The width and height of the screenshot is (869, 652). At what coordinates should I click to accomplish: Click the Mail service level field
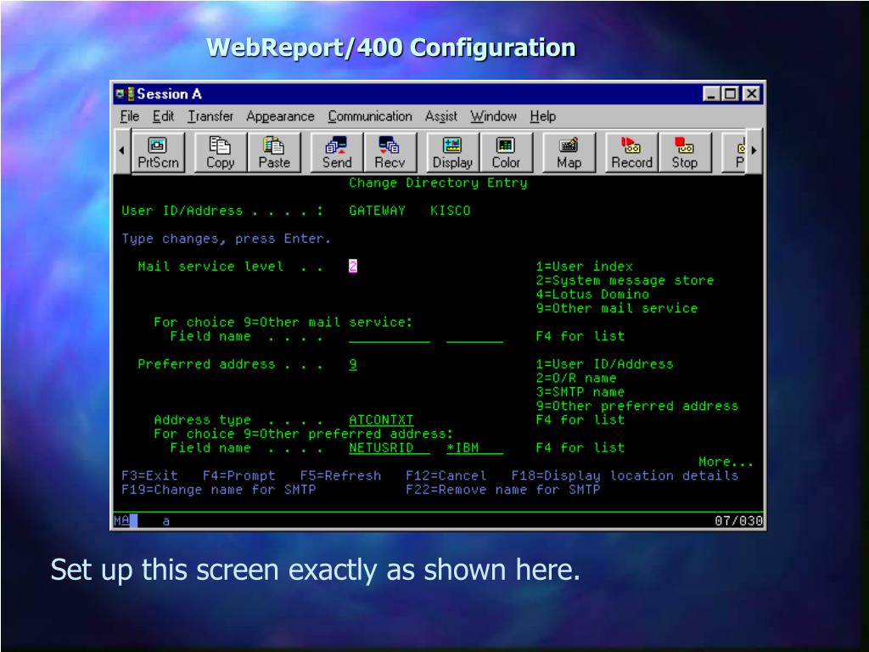(x=353, y=266)
